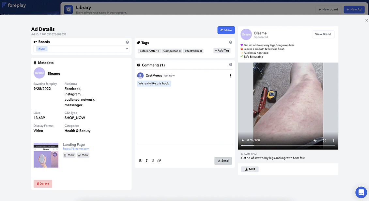369x201 pixels.
Task: Click the Share button
Action: 226,30
